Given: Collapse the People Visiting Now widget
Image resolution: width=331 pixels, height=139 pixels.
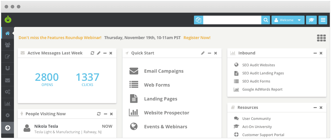Looking at the screenshot, I should [105, 114].
